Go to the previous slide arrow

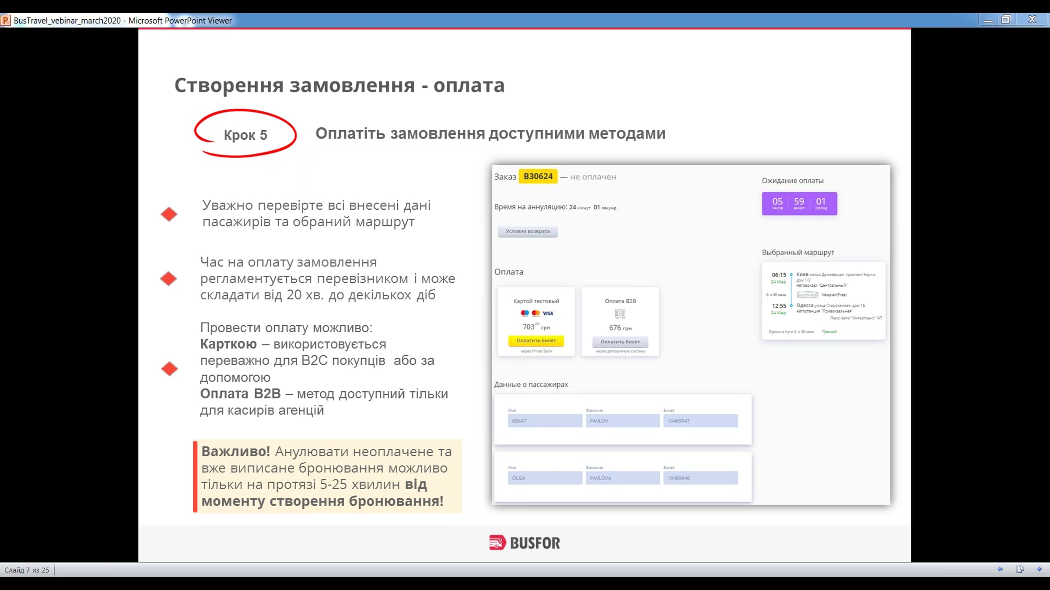1000,569
